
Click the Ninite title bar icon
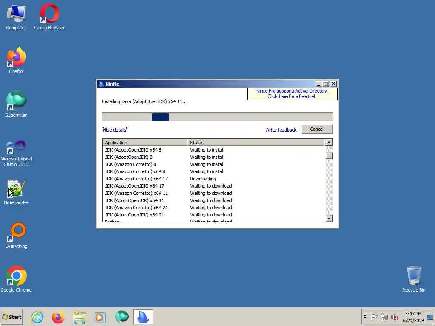coord(101,84)
